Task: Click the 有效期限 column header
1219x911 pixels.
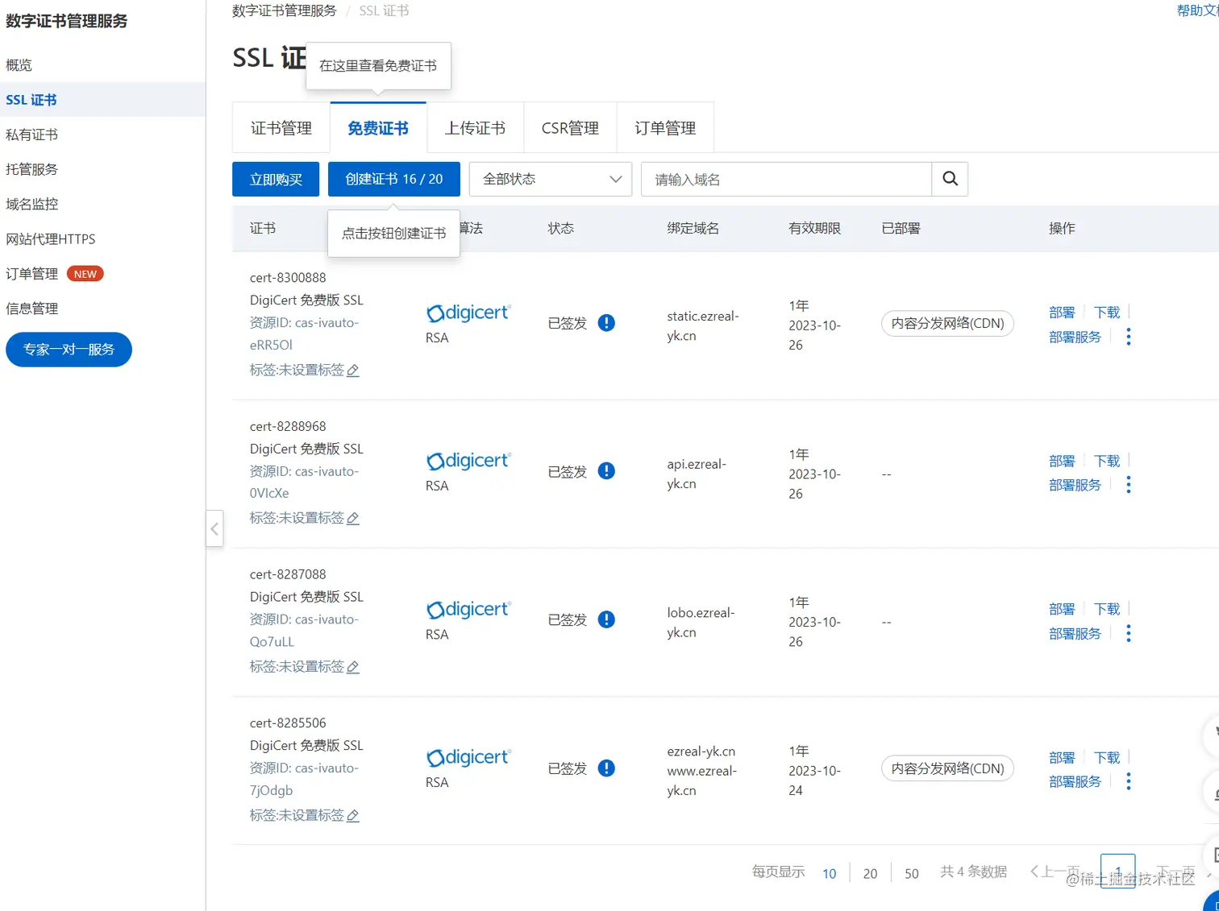Action: tap(814, 228)
